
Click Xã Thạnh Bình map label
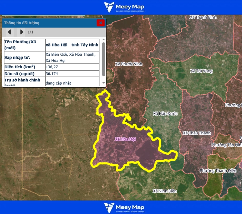pos(203,17)
